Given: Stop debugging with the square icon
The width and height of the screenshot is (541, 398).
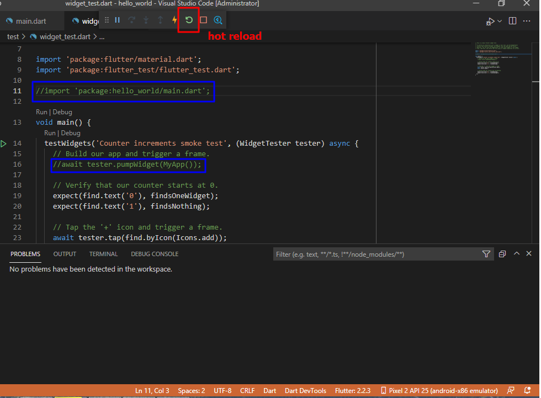Looking at the screenshot, I should pyautogui.click(x=203, y=20).
